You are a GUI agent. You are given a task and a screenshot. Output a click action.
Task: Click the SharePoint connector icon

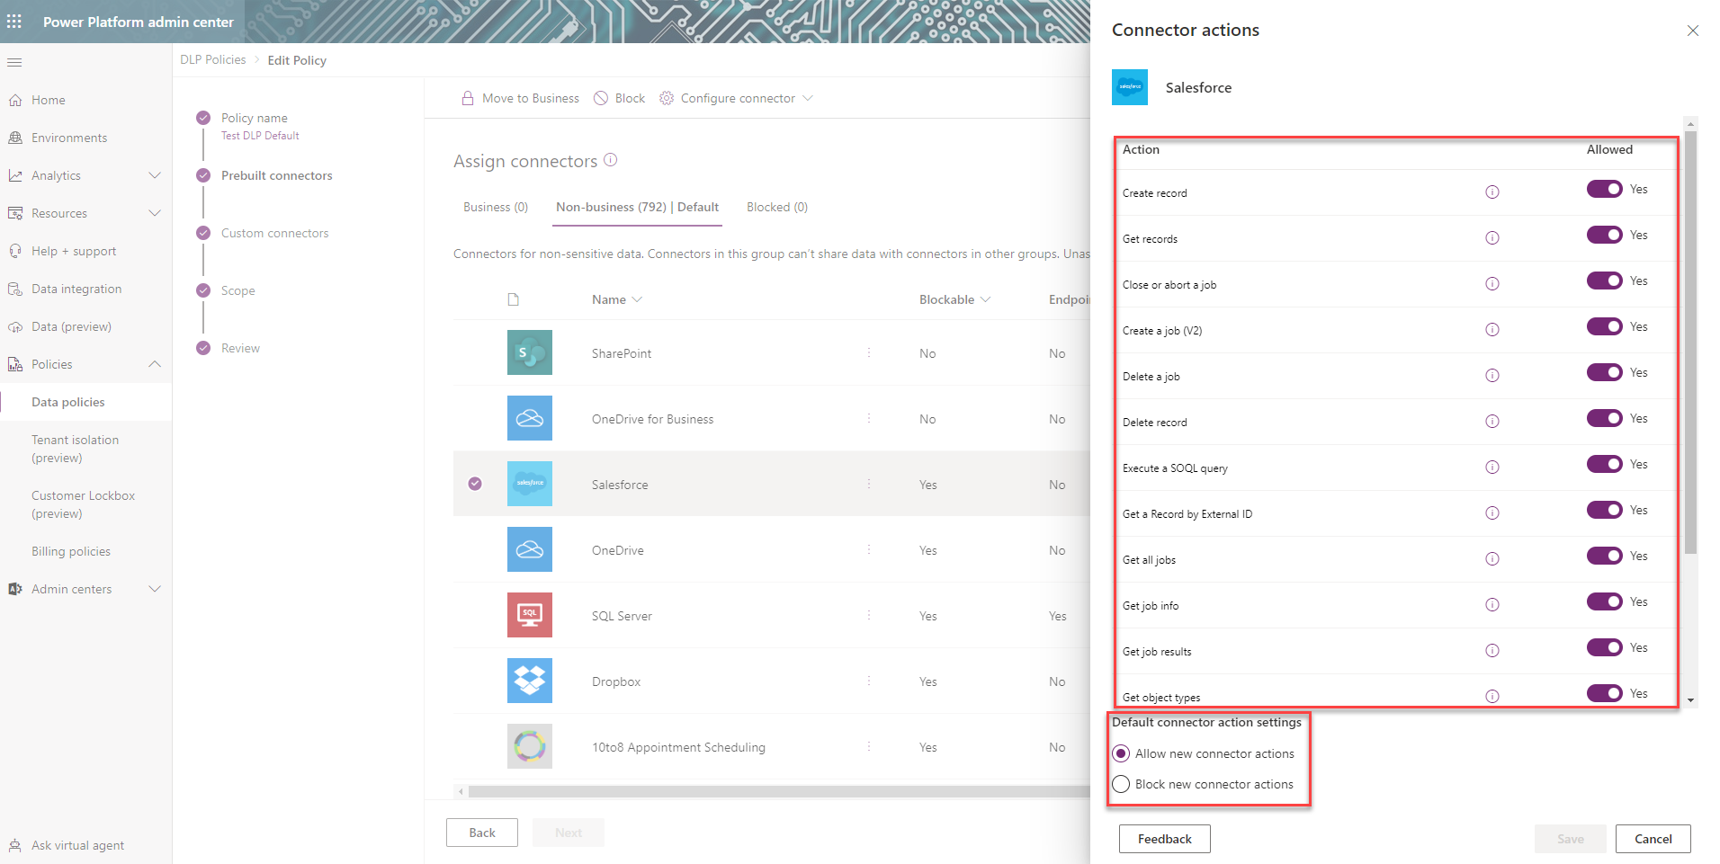click(x=530, y=352)
